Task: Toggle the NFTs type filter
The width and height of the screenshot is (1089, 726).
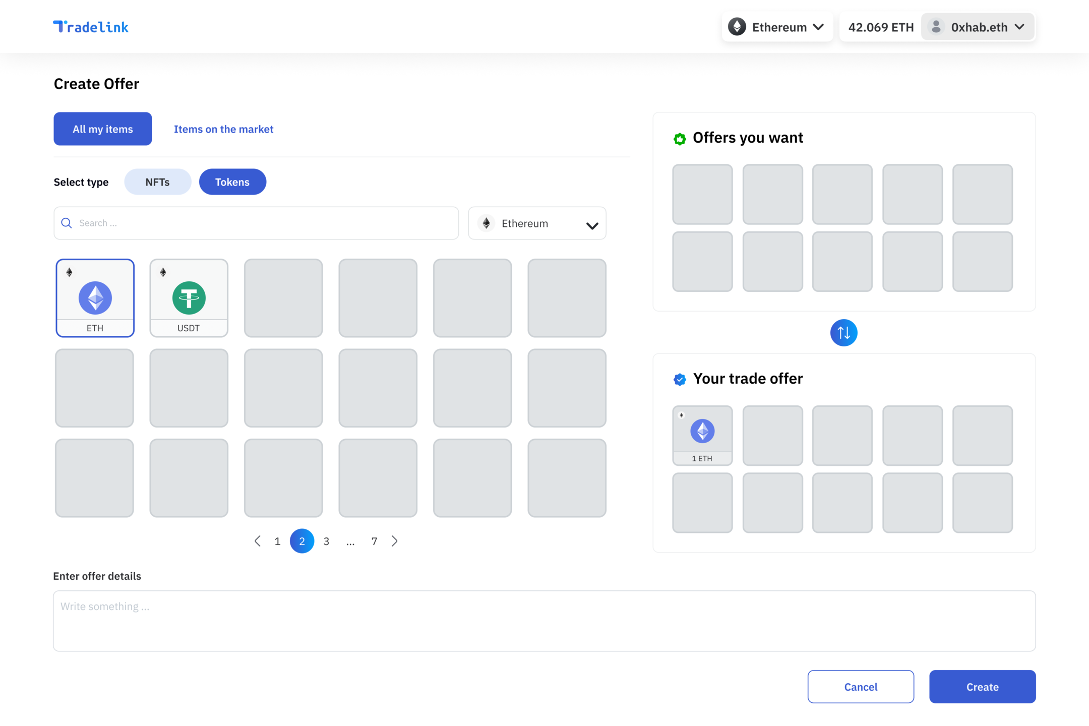Action: [x=157, y=182]
